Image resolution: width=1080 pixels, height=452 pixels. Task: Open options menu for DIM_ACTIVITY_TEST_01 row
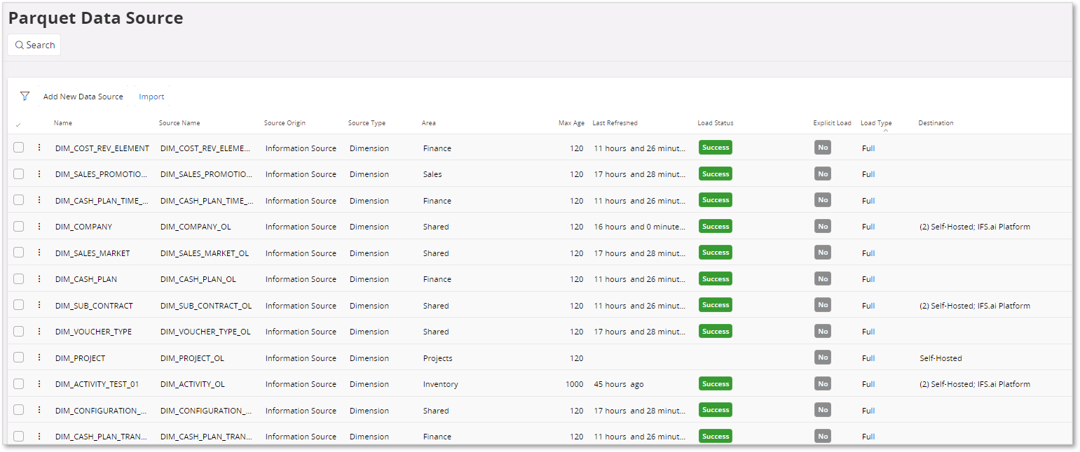click(x=39, y=383)
